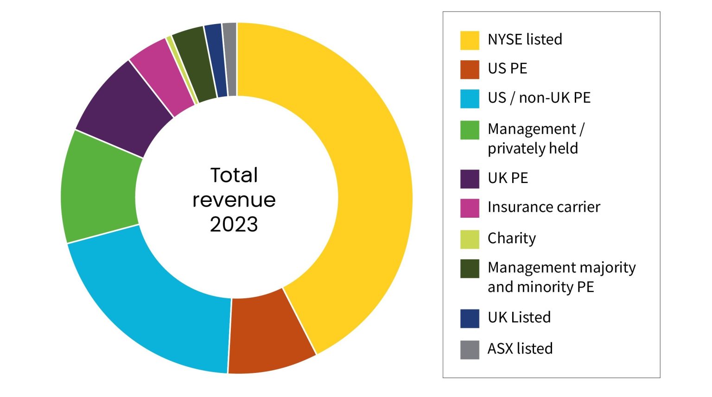The height and width of the screenshot is (397, 712).
Task: Select the cyan US / non-UK PE legend swatch
Action: [x=469, y=99]
